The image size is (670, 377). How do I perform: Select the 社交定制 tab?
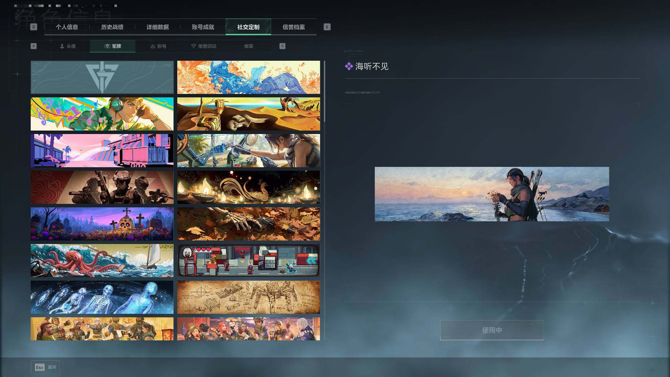[x=248, y=27]
